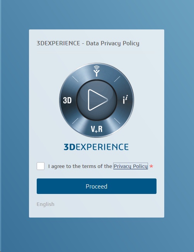Open the English language selector
Image resolution: width=194 pixels, height=252 pixels.
click(x=46, y=204)
